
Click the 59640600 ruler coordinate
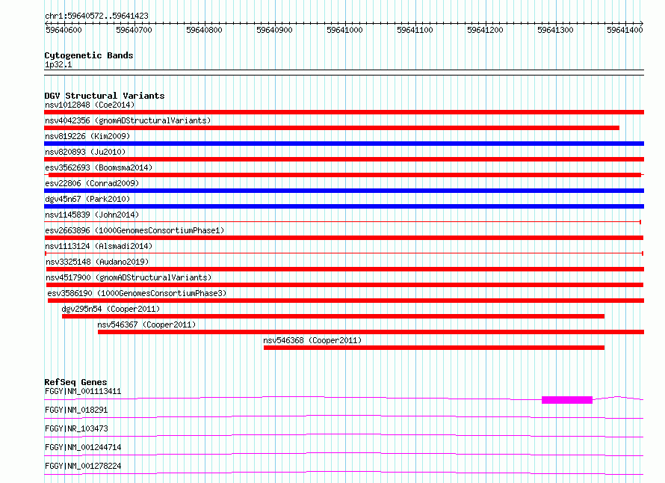pyautogui.click(x=64, y=30)
